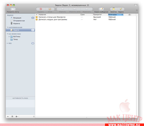The height and width of the screenshot is (126, 144).
Task: Click the due date cell of Написать статью
Action: [x=82, y=17]
